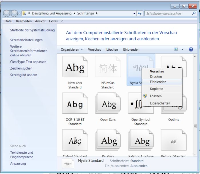Open the Extras menu

(x=53, y=21)
